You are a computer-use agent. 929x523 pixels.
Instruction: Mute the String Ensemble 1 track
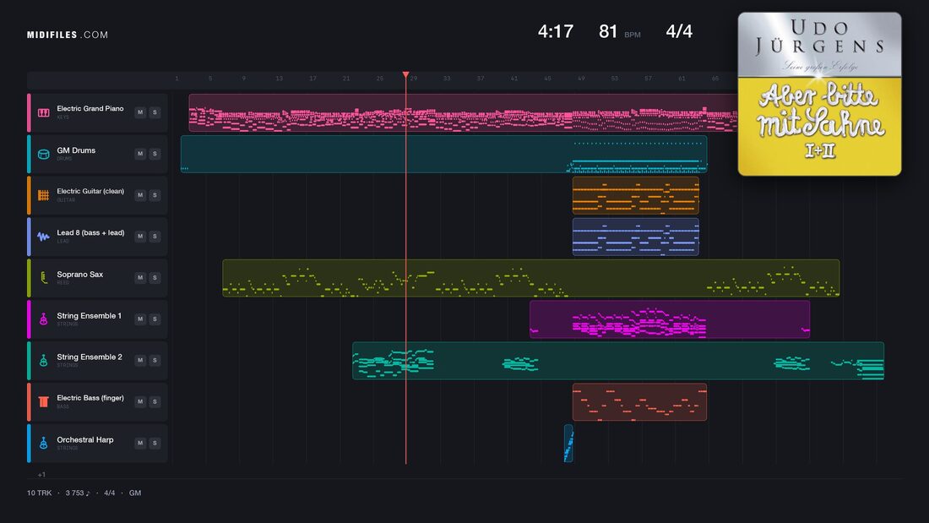[x=140, y=319]
